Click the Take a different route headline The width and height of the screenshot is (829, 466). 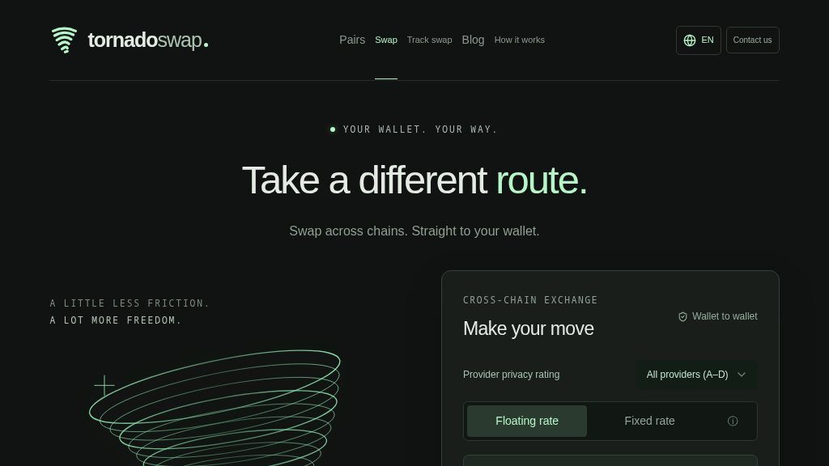click(x=414, y=180)
